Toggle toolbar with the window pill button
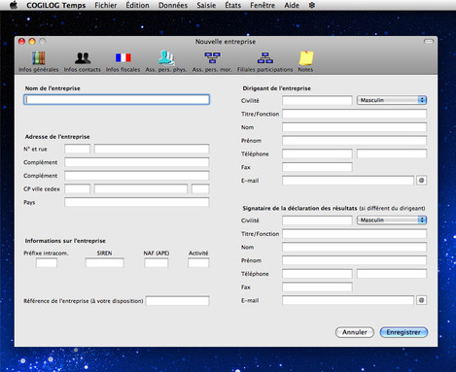The image size is (456, 372). (x=429, y=42)
